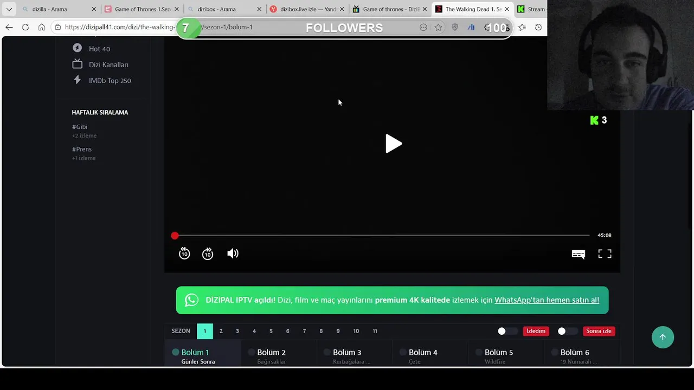Open IMDb Top 250 list
This screenshot has height=390, width=694.
[x=110, y=81]
